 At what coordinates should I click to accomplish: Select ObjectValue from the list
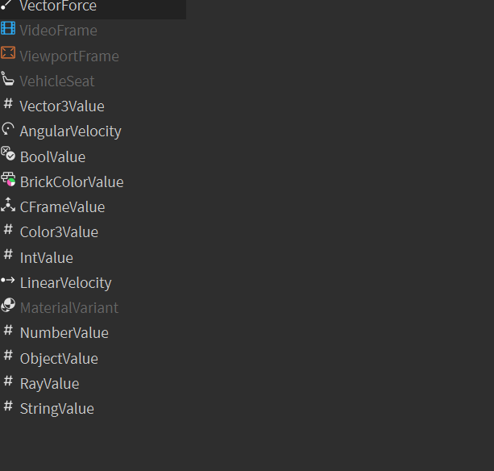click(59, 359)
